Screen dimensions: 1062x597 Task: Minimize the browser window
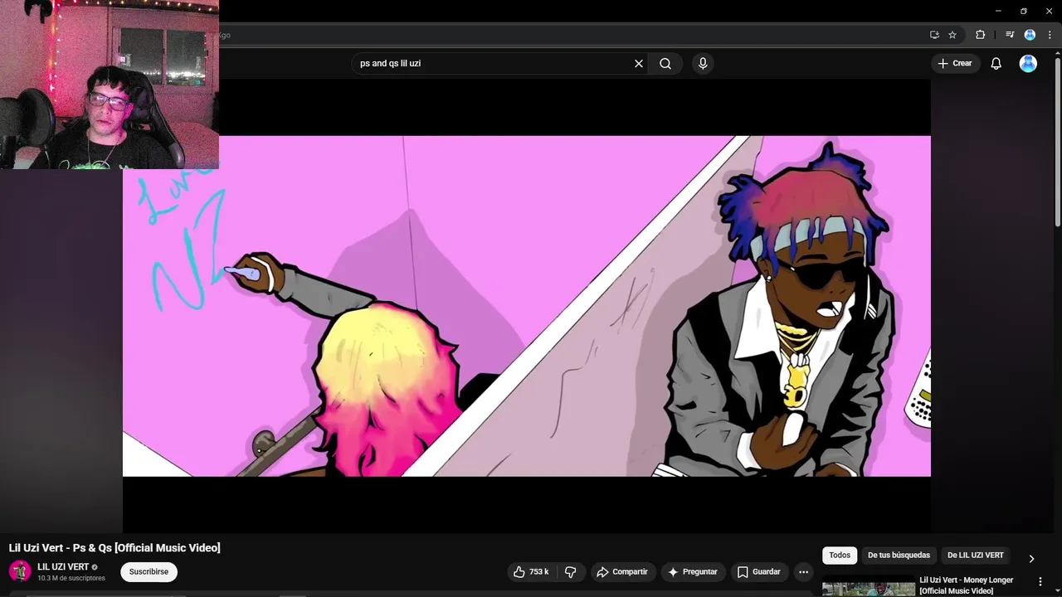998,11
